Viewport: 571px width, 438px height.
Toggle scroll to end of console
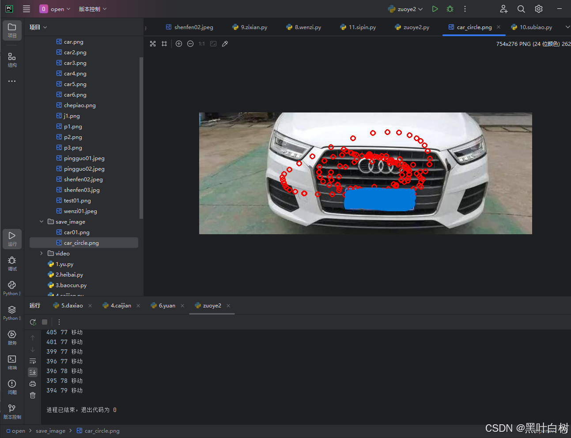(x=33, y=372)
